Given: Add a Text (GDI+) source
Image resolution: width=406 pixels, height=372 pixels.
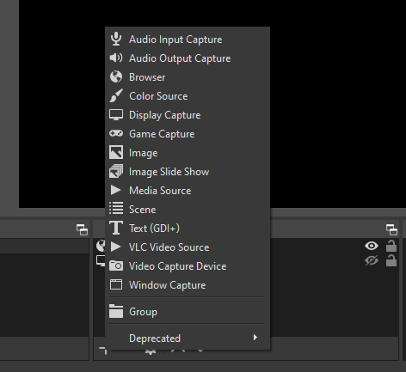Looking at the screenshot, I should pyautogui.click(x=188, y=229).
